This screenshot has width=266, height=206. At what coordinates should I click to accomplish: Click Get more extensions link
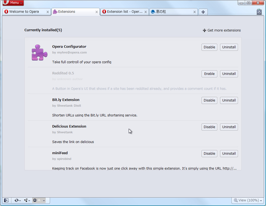222,30
